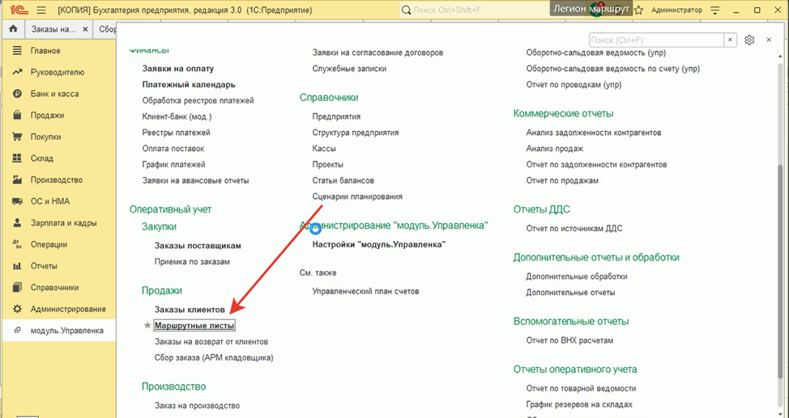The width and height of the screenshot is (789, 418).
Task: Click the Зарплата и кадры person icon
Action: 17,223
